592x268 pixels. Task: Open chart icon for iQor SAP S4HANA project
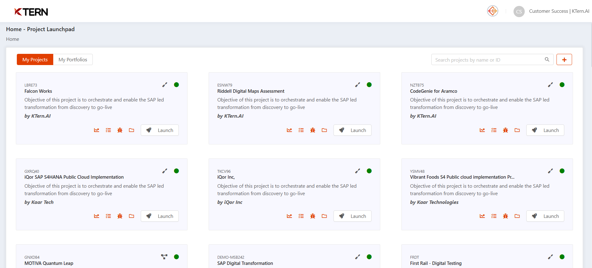click(97, 216)
